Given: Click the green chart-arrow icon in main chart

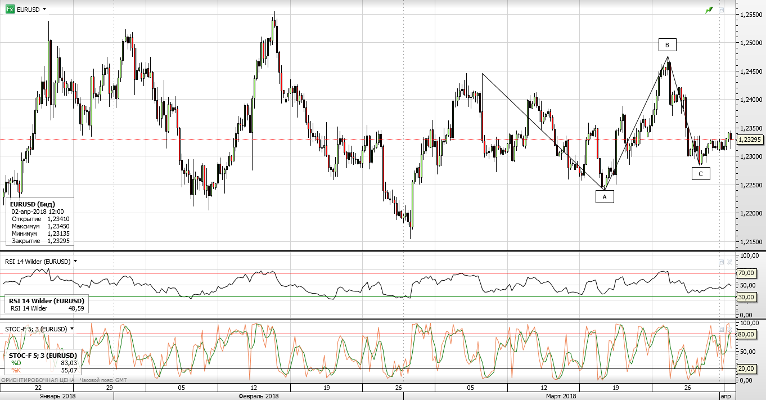Looking at the screenshot, I should coord(709,10).
